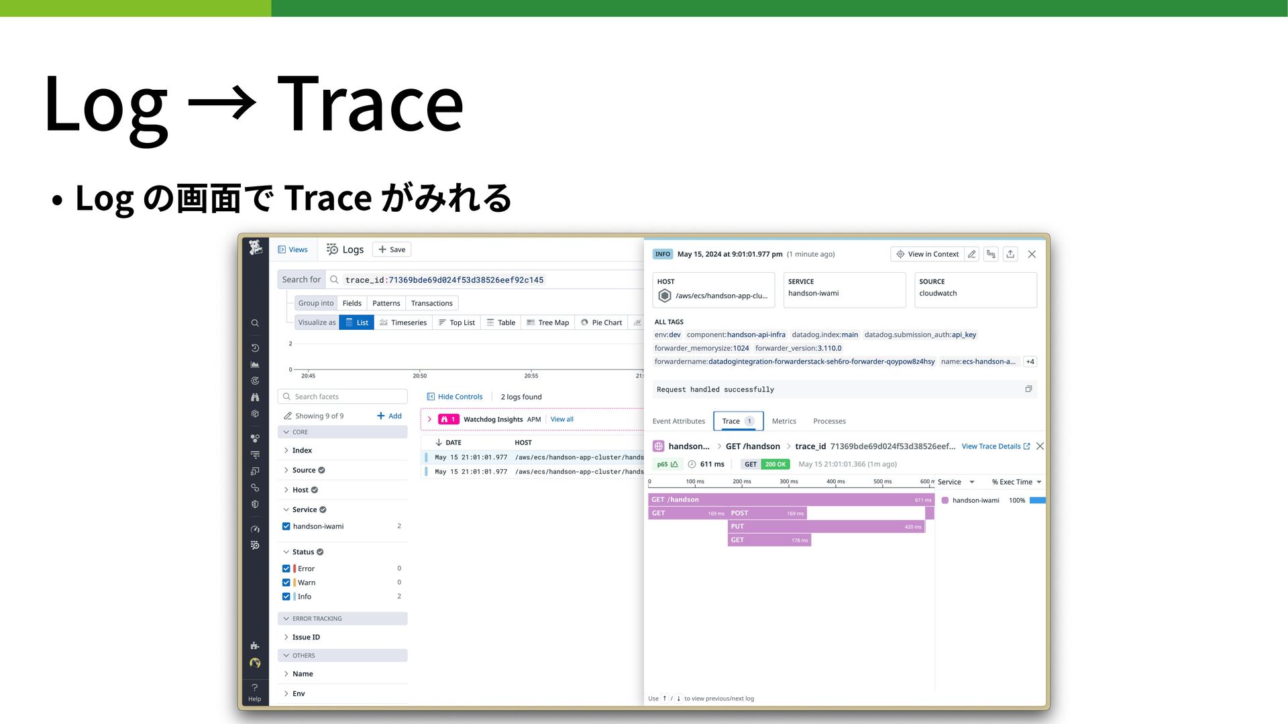This screenshot has width=1288, height=724.
Task: Open the recent history sidebar icon
Action: click(x=255, y=348)
